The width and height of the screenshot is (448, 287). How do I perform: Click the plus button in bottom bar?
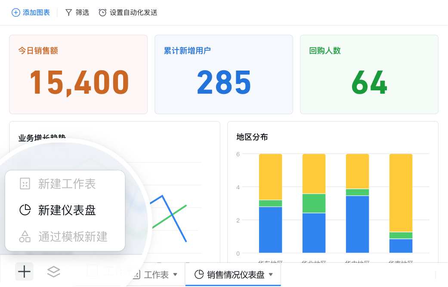pos(24,271)
